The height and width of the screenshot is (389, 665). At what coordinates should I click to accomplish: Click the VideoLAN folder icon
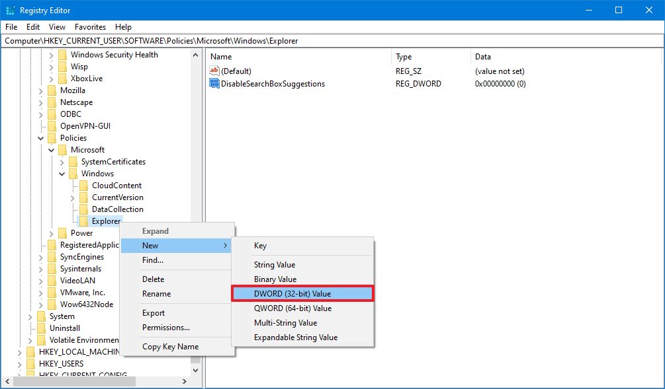pyautogui.click(x=52, y=281)
